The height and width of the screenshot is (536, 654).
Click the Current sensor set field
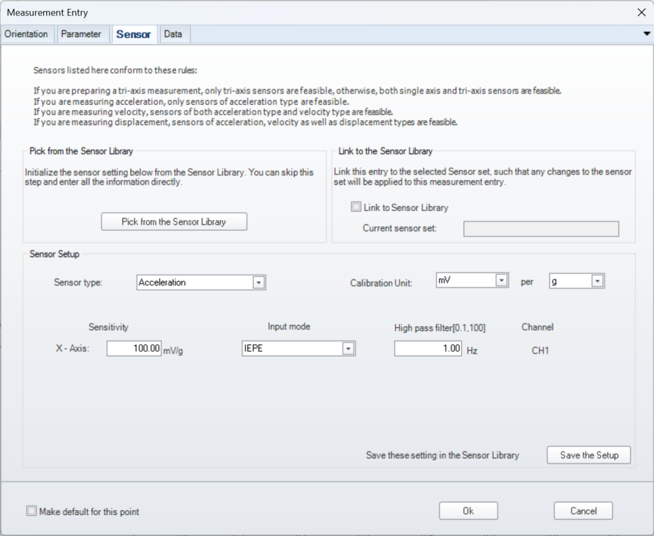[x=541, y=229]
